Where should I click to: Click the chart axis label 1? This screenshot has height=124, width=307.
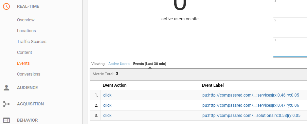tap(275, 40)
